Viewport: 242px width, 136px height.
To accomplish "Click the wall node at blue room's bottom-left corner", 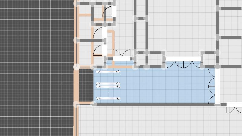I will [x=93, y=104].
